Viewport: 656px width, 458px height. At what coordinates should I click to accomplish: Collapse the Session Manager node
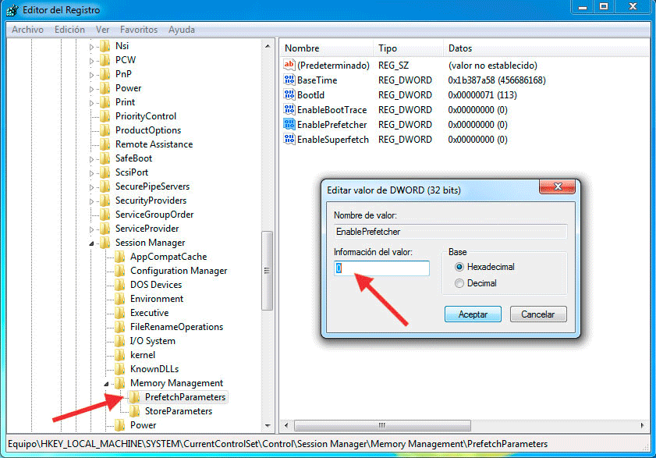(x=91, y=243)
